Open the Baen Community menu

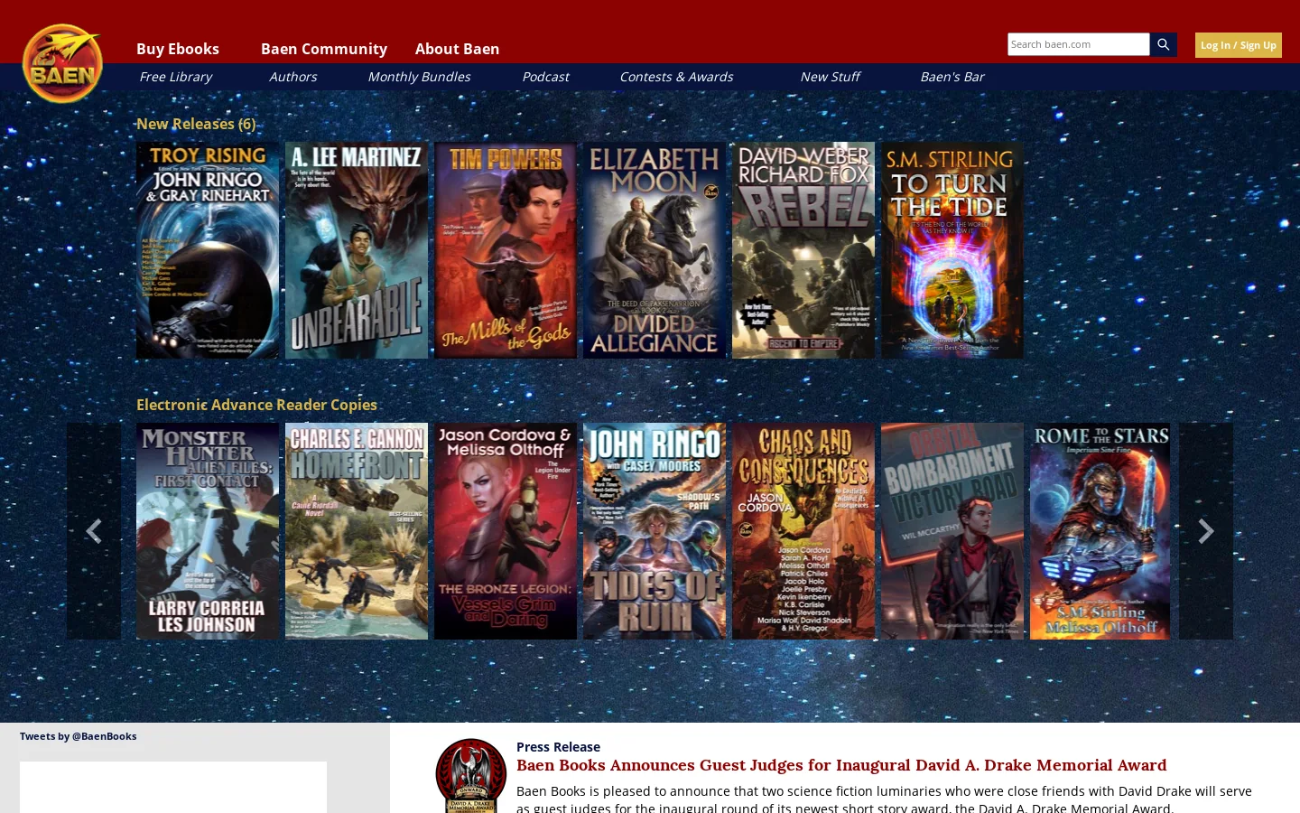(x=324, y=49)
